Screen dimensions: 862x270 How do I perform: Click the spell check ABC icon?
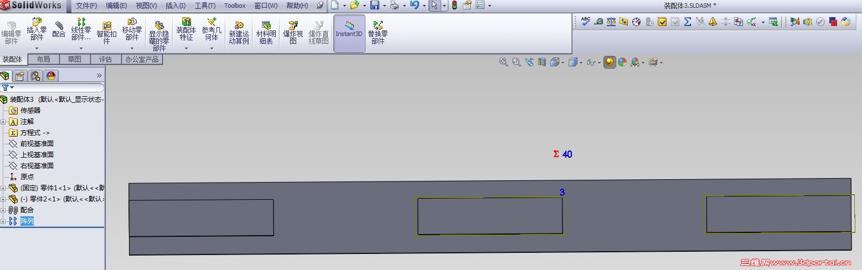click(x=586, y=22)
